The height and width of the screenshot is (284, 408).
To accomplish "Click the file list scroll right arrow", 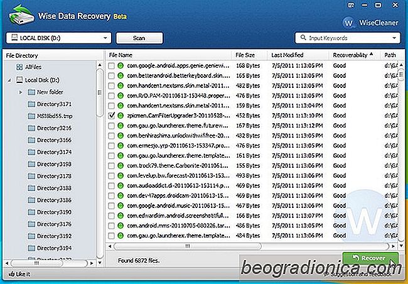I will [x=393, y=246].
